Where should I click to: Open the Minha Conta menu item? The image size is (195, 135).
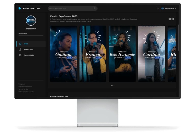click(x=31, y=49)
